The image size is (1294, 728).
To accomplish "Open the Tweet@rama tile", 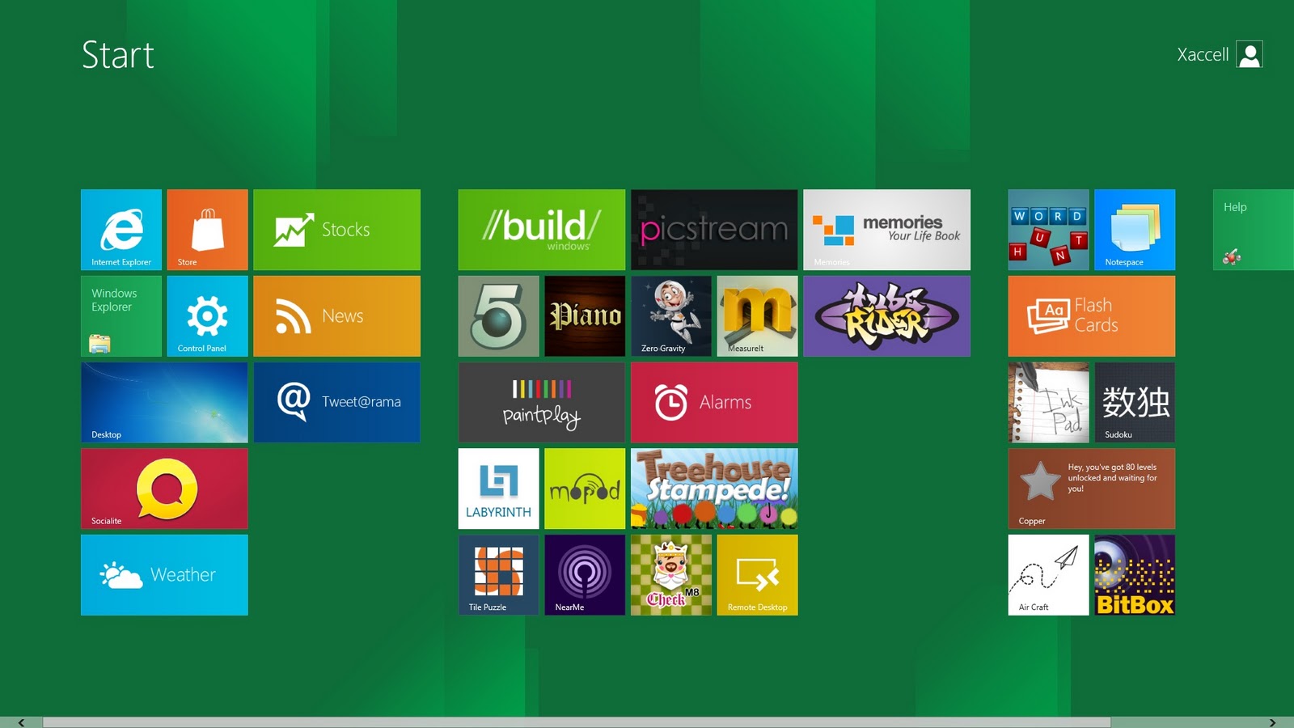I will click(337, 402).
